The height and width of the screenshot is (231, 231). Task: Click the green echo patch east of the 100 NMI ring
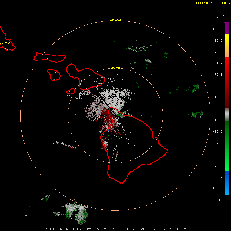[196, 114]
